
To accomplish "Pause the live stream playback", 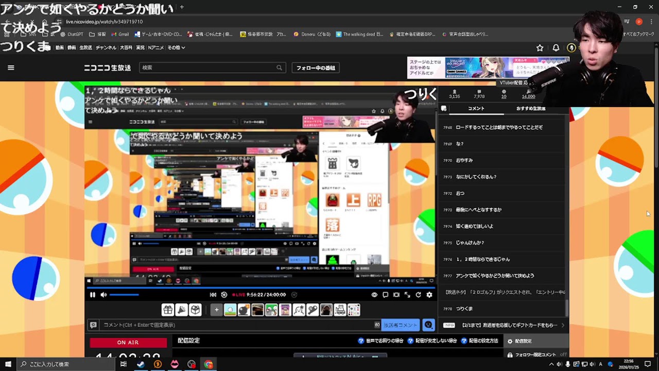I will pos(93,295).
